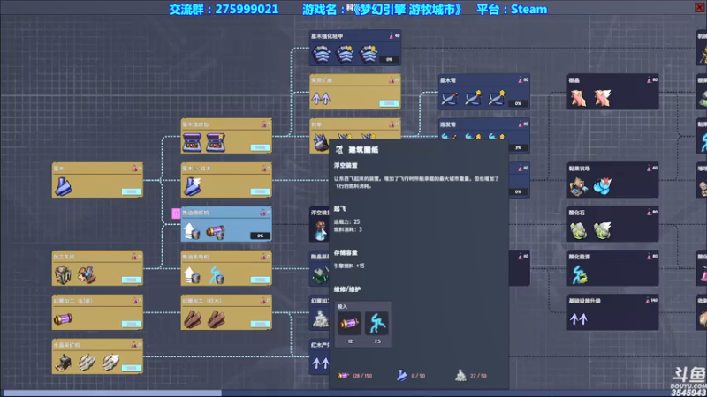Click double arrow icon in gold expansion card
The width and height of the screenshot is (707, 397).
click(321, 98)
